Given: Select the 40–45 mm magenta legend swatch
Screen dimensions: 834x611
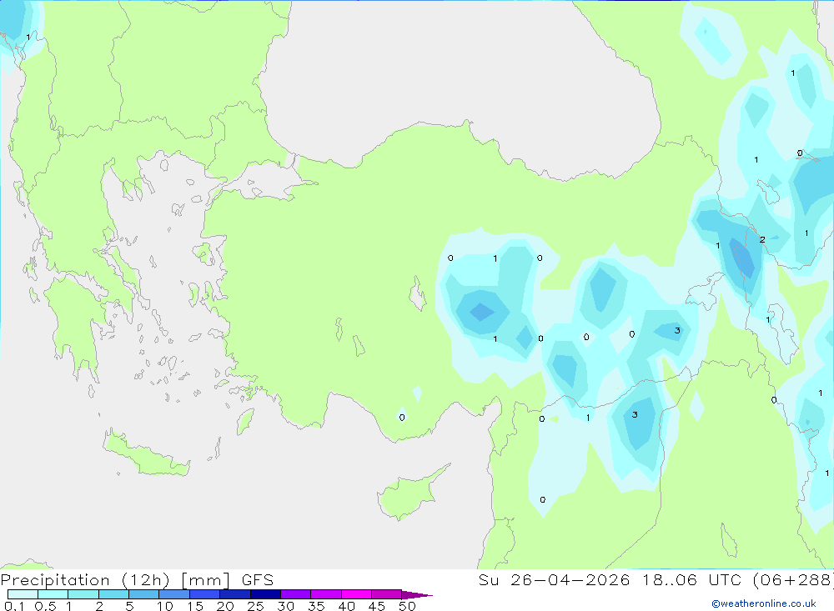Looking at the screenshot, I should click(356, 594).
